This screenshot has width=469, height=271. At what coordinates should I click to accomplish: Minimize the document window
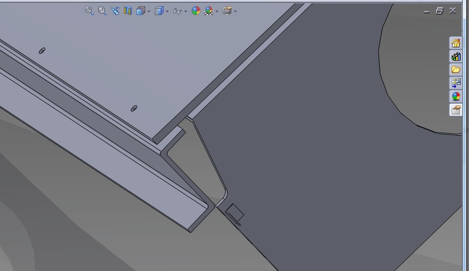(x=427, y=11)
